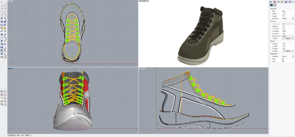Click the orange starburst Explode tool
Viewport: 295px width, 137px height.
coord(5,28)
